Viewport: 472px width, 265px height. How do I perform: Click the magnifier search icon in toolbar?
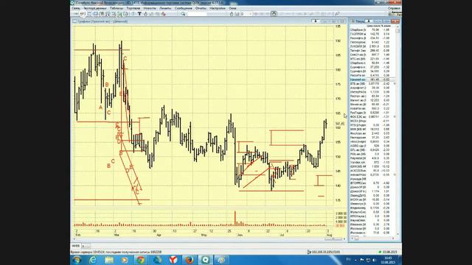(x=183, y=14)
